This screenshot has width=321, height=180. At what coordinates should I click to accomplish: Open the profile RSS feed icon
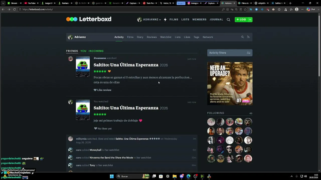tap(248, 37)
